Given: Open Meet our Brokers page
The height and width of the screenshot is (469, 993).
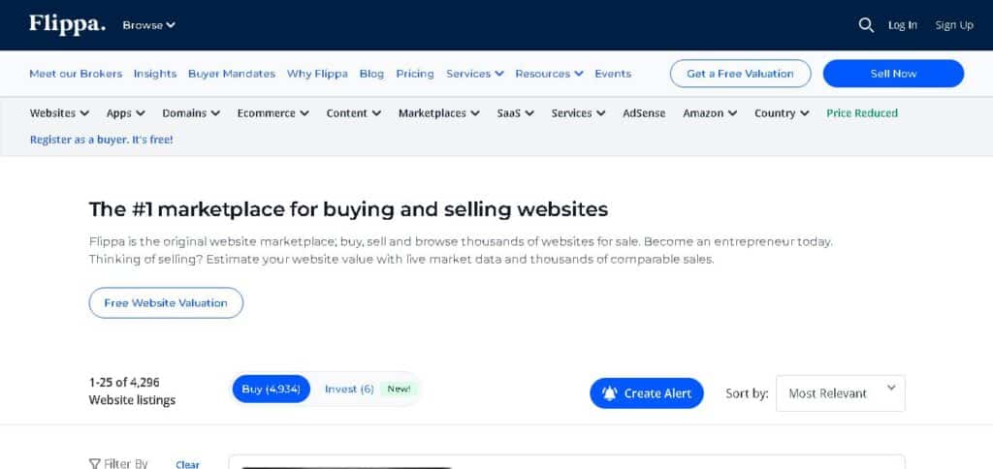Looking at the screenshot, I should click(76, 74).
